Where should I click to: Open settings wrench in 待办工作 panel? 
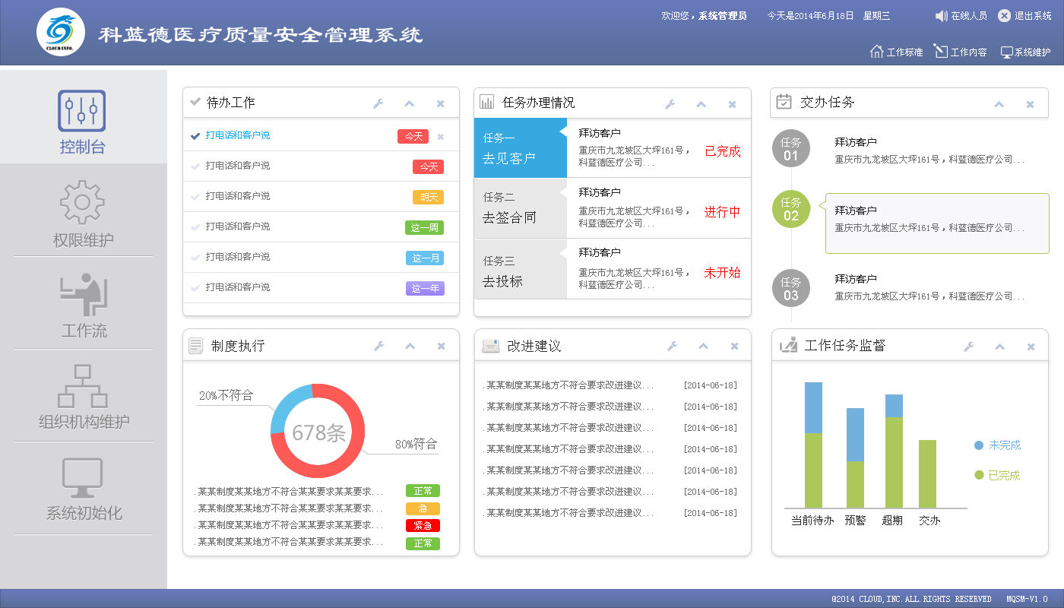[x=378, y=103]
